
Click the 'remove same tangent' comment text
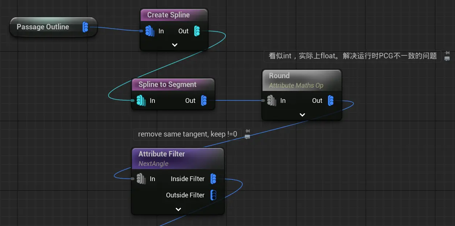[187, 134]
